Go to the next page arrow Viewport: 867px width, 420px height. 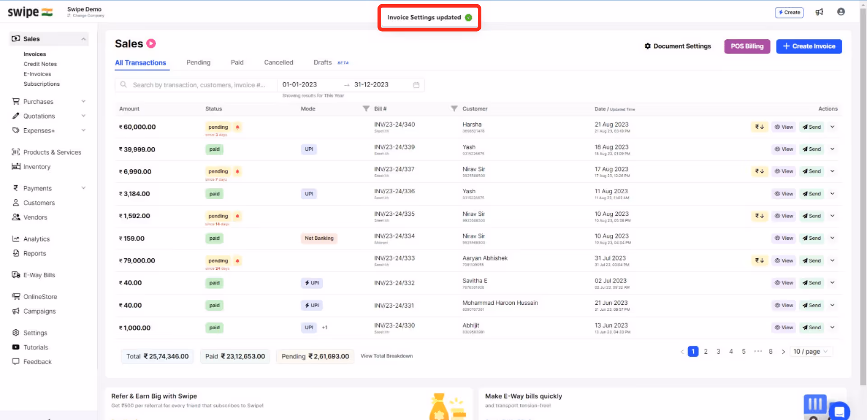pyautogui.click(x=783, y=351)
